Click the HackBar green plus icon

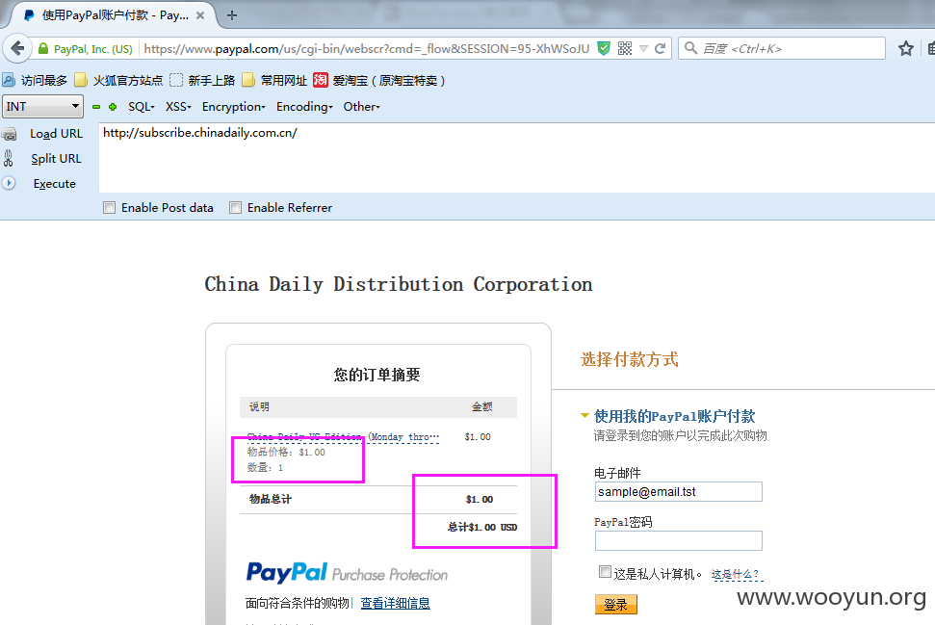pos(113,107)
